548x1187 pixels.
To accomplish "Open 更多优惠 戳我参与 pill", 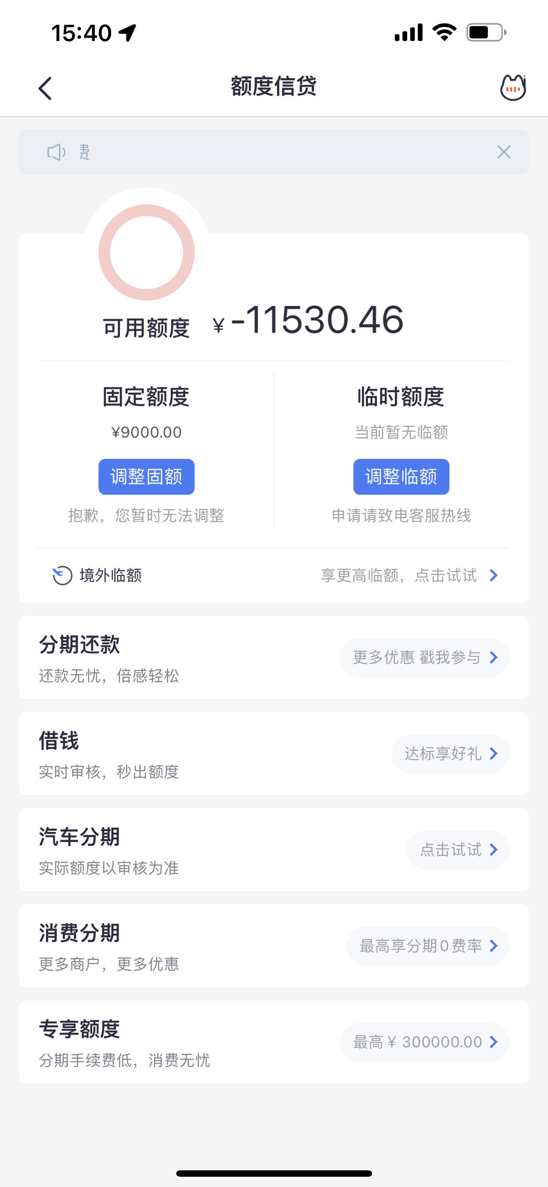I will pos(424,658).
